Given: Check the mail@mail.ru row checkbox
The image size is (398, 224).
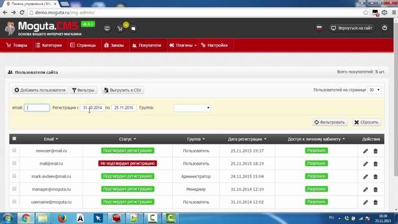Looking at the screenshot, I should coord(14,163).
